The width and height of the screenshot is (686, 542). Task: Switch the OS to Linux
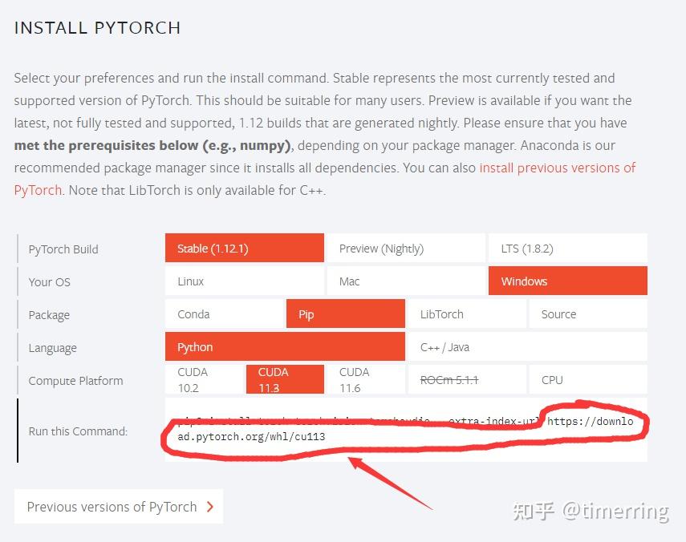[244, 281]
